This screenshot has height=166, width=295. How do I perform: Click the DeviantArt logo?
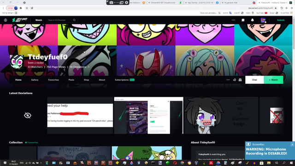(20, 20)
